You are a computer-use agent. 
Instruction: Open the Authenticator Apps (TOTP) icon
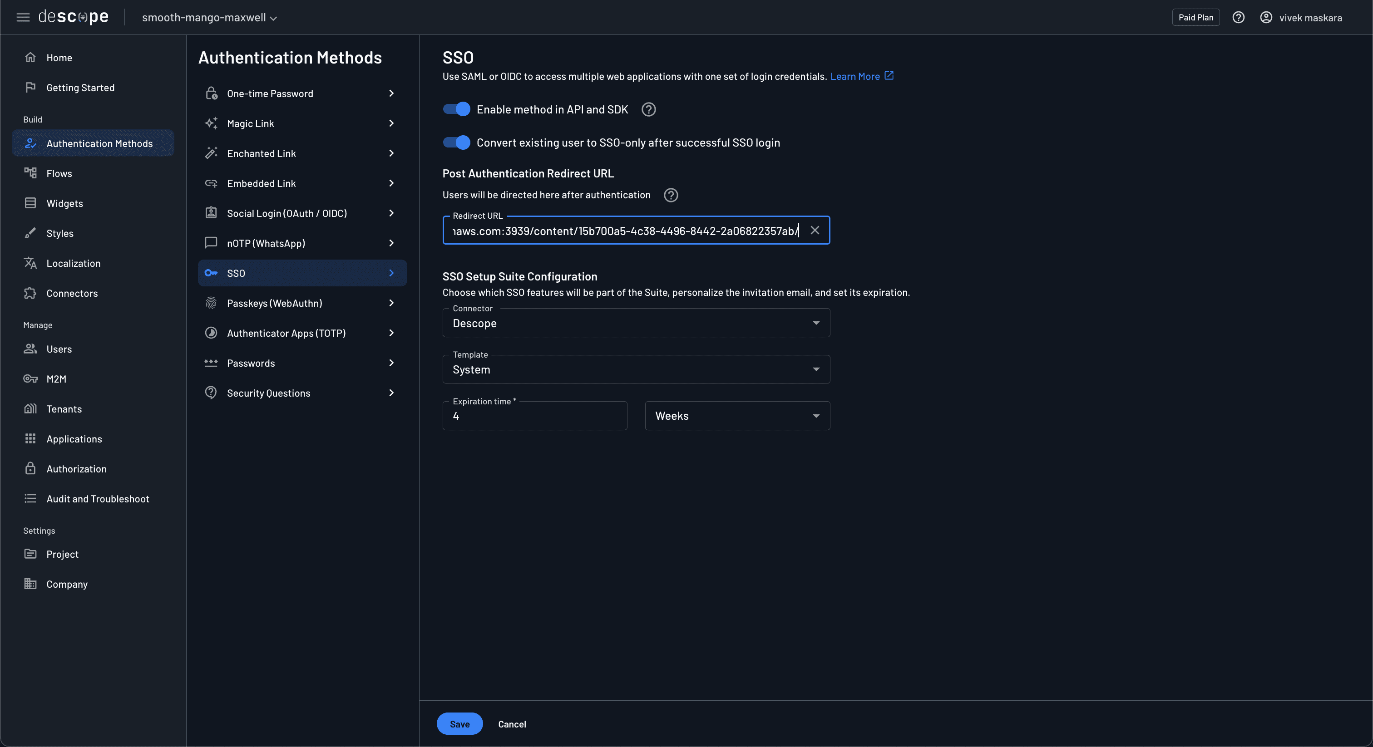click(x=211, y=333)
